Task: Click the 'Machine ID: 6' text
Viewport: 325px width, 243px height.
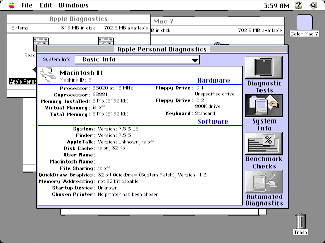Action: (76, 80)
